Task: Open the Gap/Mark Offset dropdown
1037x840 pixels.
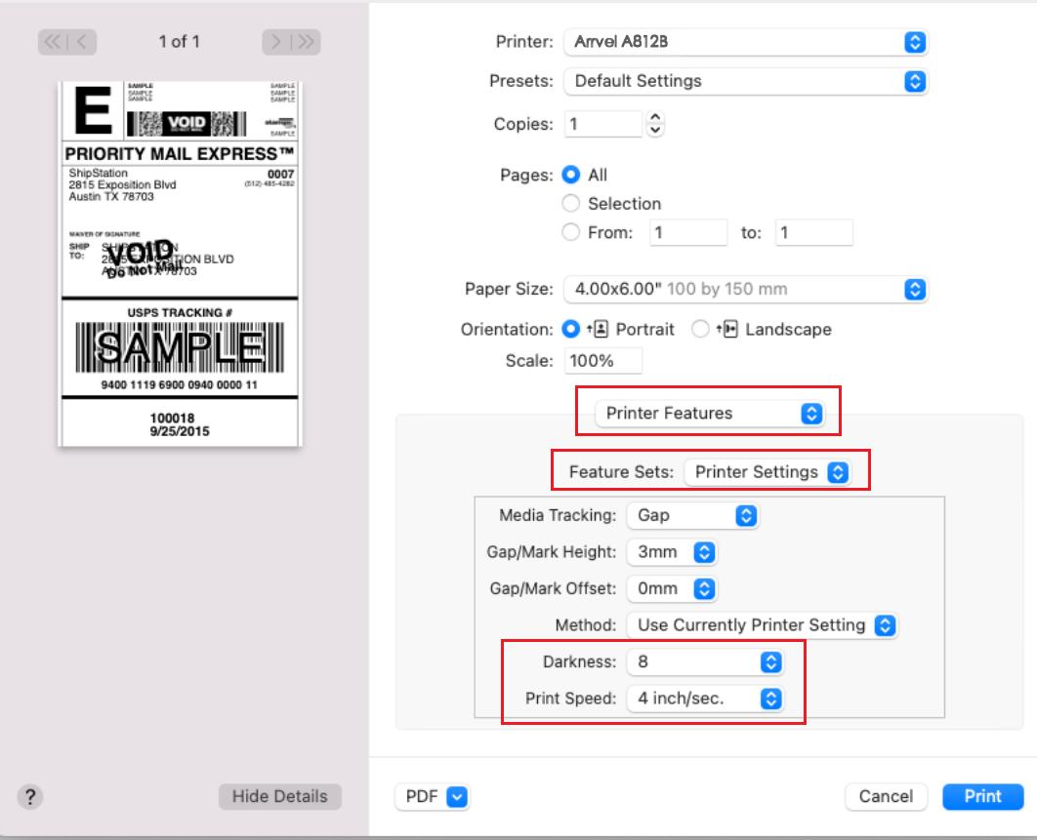Action: pyautogui.click(x=671, y=588)
